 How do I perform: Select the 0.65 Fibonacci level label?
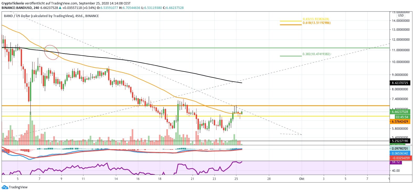pyautogui.click(x=316, y=19)
